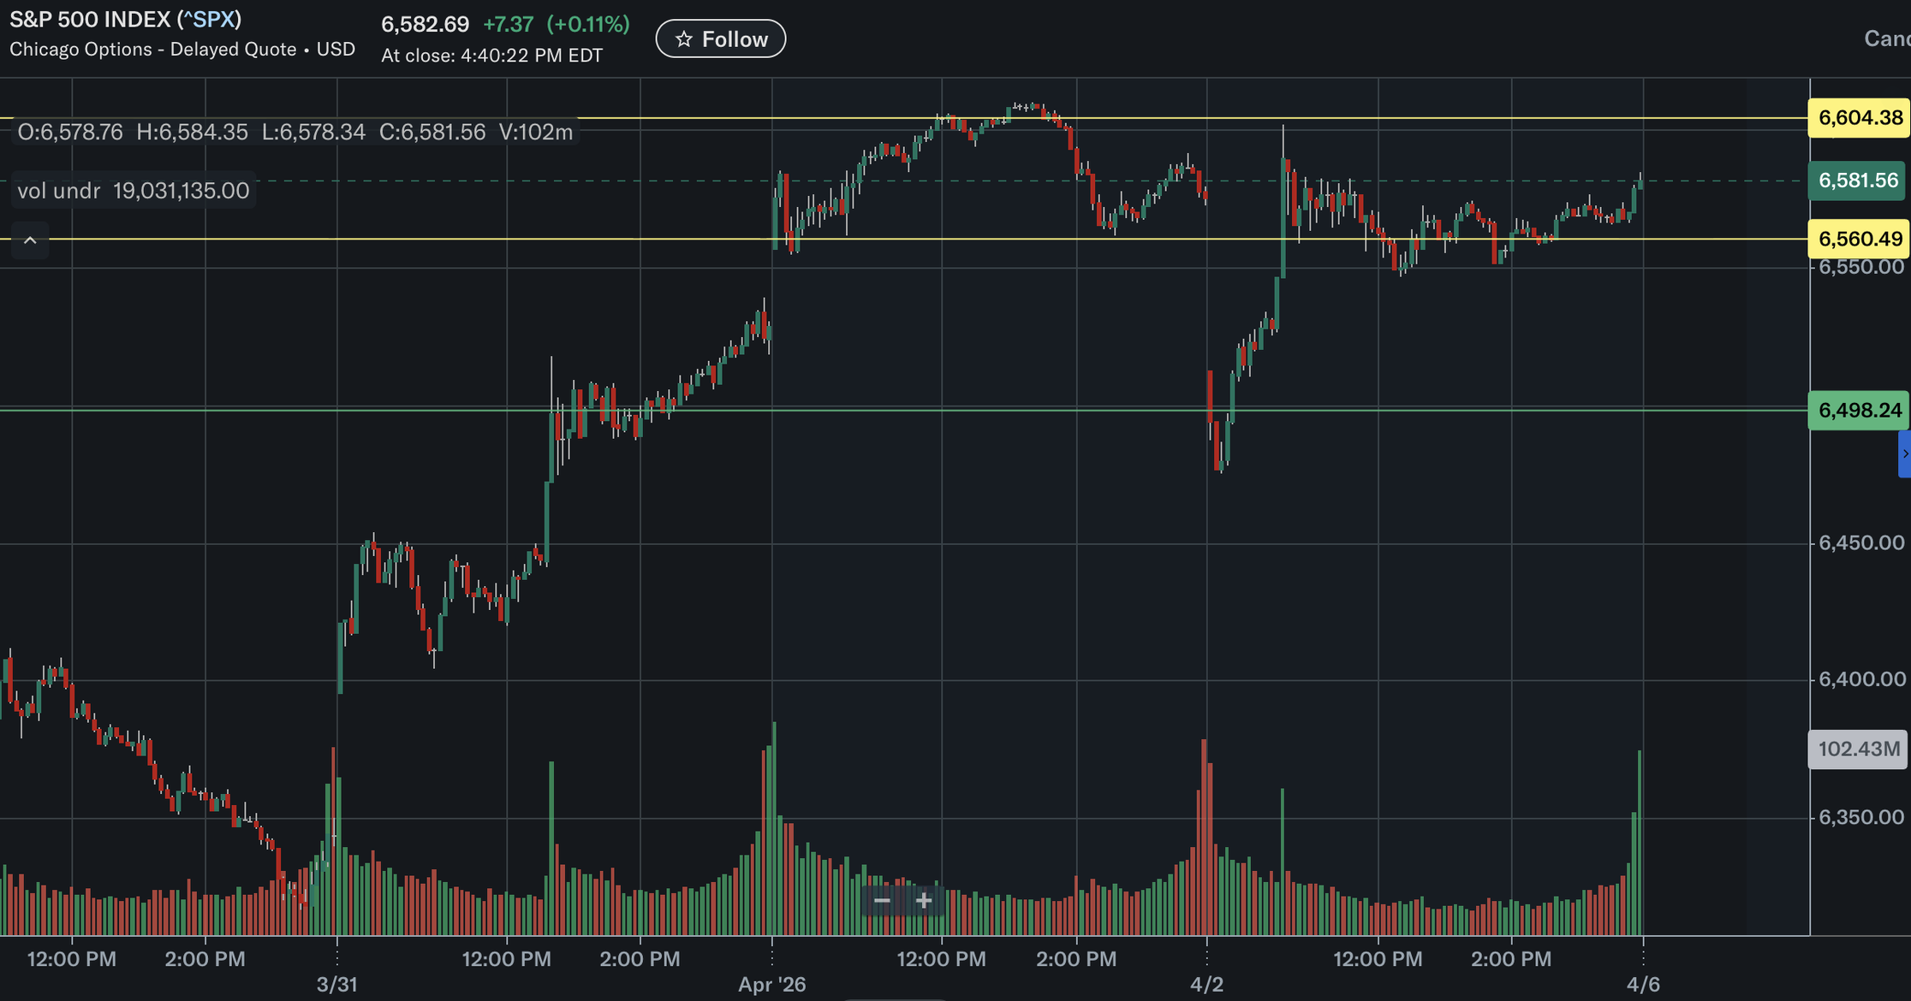Click the Apr '26 date marker
The height and width of the screenshot is (1001, 1911).
point(771,984)
